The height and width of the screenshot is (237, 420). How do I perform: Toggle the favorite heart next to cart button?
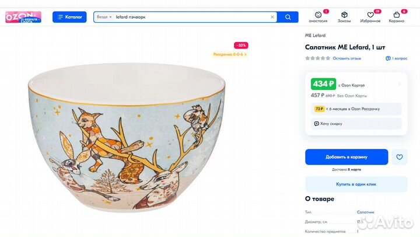tap(400, 157)
